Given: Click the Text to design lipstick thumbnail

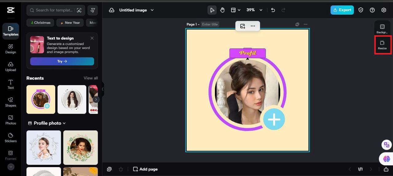Looking at the screenshot, I should point(37,45).
